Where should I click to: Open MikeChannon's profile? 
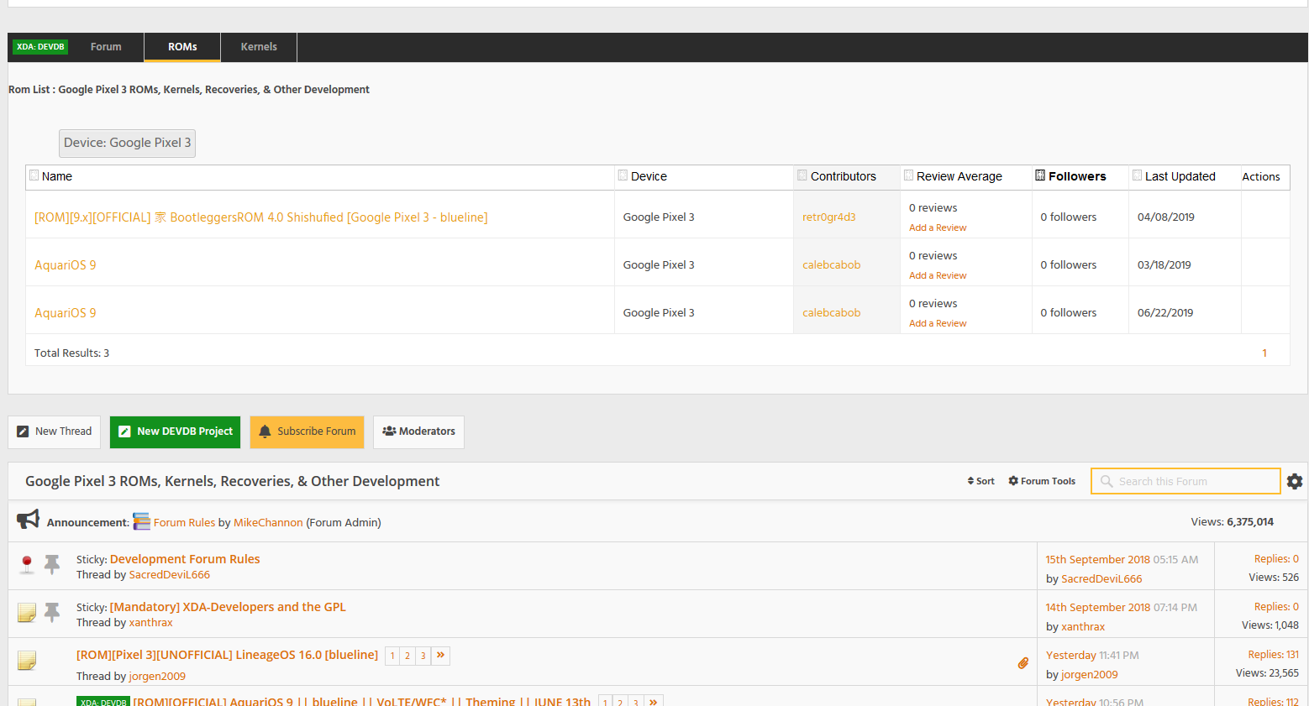point(268,522)
